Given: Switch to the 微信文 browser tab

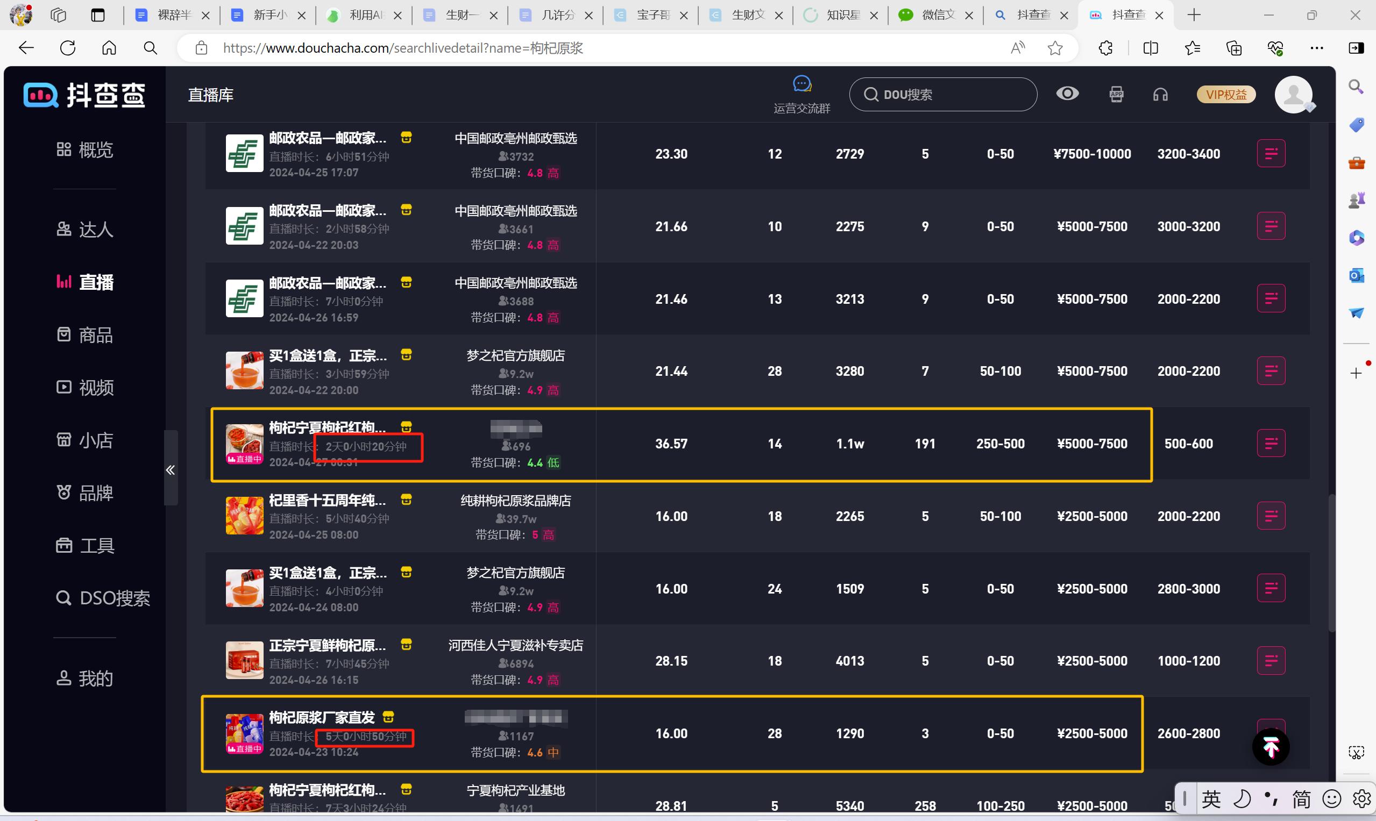Looking at the screenshot, I should point(937,15).
